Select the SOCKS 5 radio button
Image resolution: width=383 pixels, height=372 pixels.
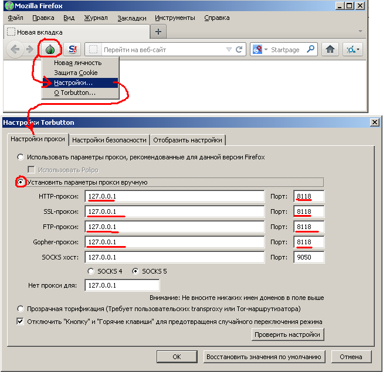pyautogui.click(x=135, y=271)
